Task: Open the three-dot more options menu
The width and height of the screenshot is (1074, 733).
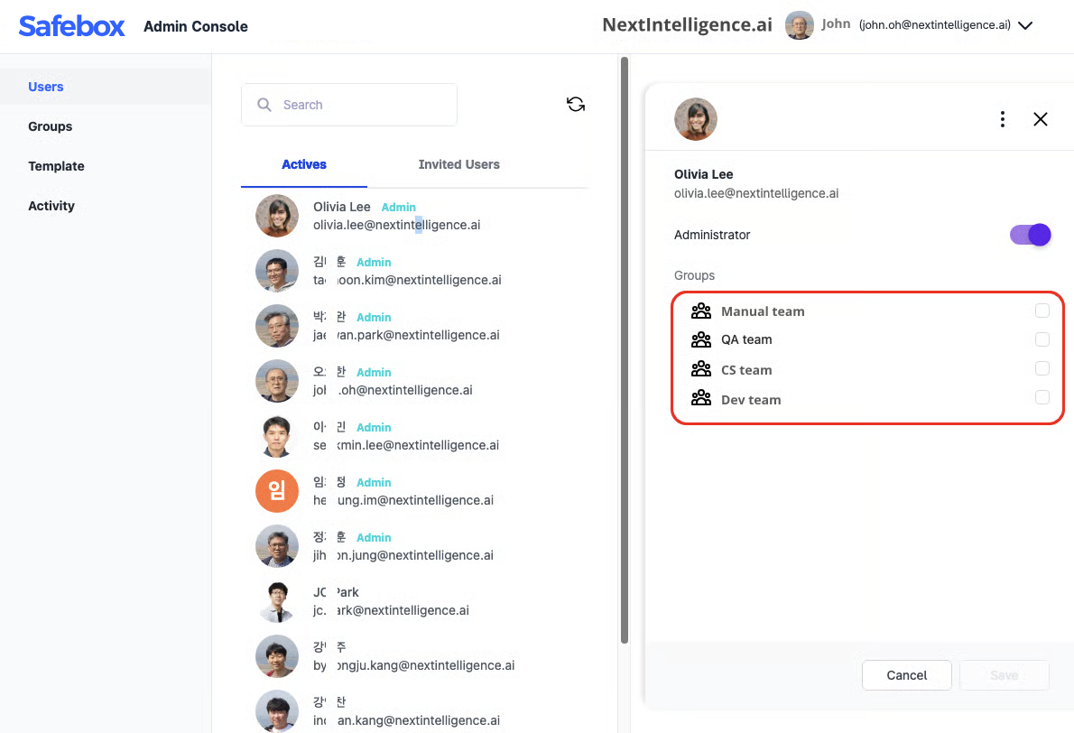Action: point(1003,119)
